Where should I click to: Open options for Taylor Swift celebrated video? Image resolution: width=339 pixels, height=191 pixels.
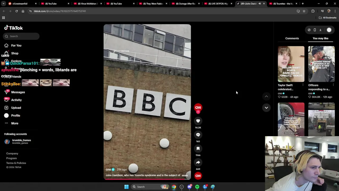303,85
